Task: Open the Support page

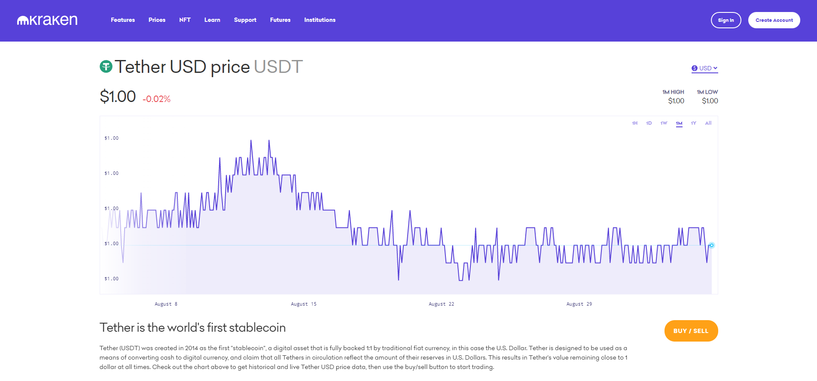Action: (245, 20)
